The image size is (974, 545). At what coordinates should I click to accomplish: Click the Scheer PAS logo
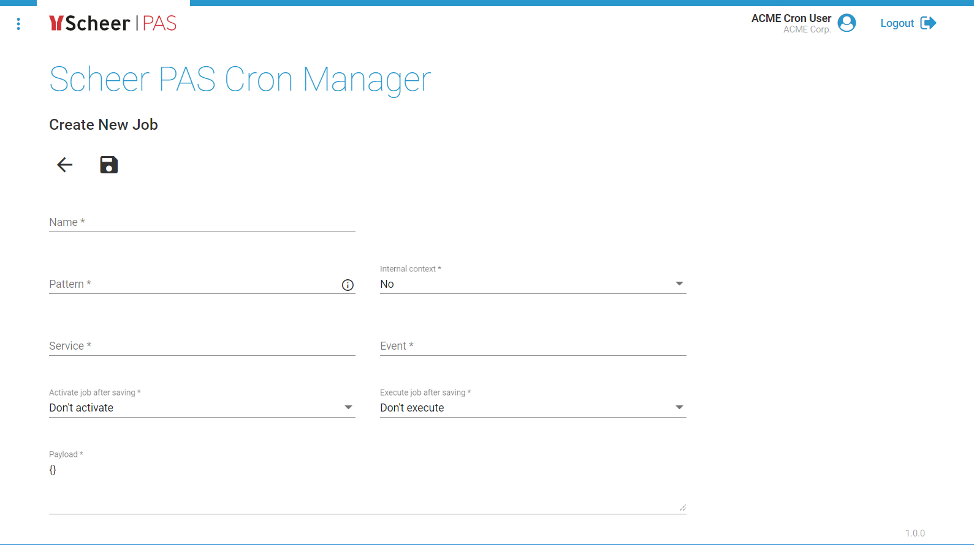[113, 23]
